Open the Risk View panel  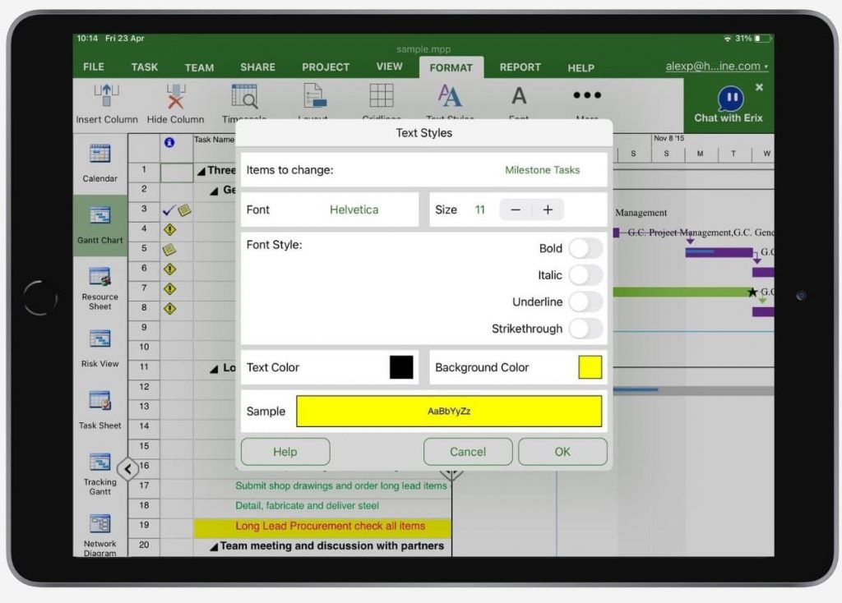tap(99, 347)
